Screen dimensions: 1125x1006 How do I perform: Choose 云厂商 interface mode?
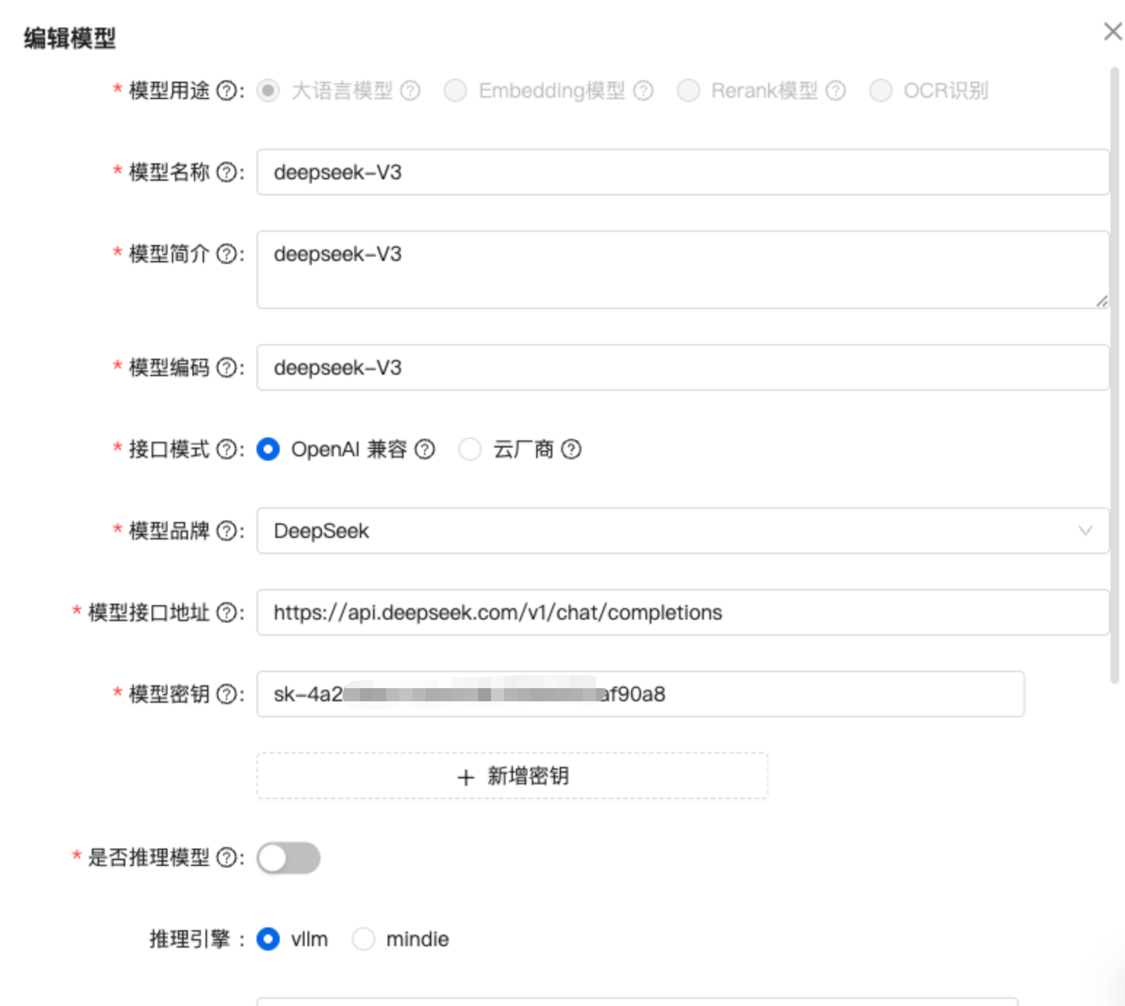470,449
